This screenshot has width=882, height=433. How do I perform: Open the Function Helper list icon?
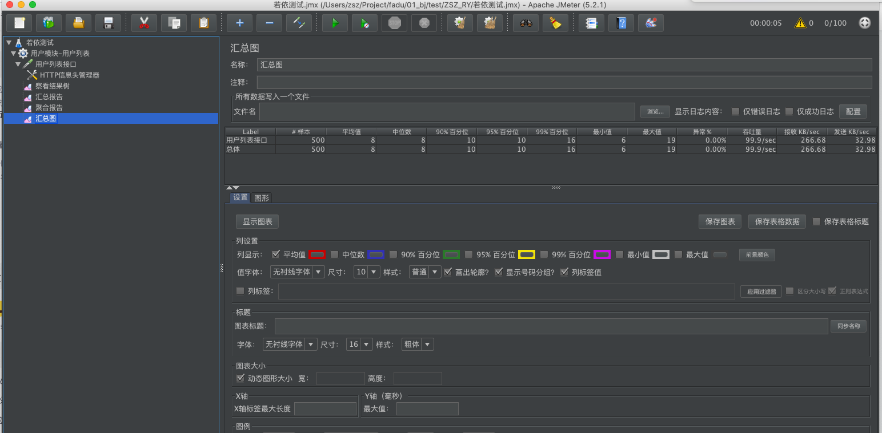591,23
